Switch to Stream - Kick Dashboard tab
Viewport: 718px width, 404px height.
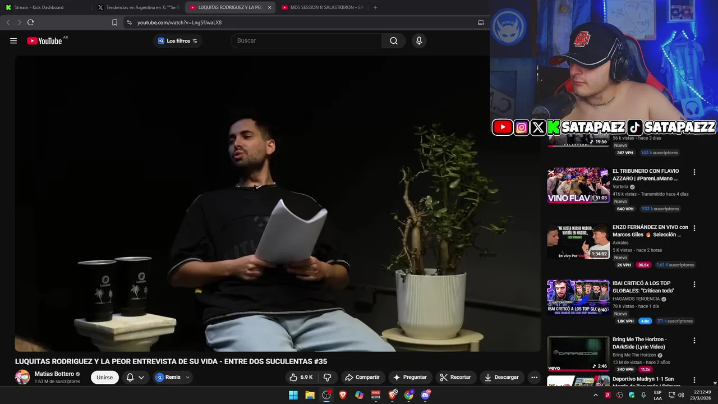pos(46,7)
